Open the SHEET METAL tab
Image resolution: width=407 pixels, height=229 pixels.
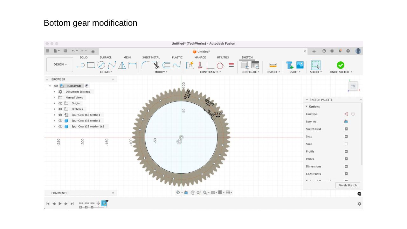pos(151,58)
